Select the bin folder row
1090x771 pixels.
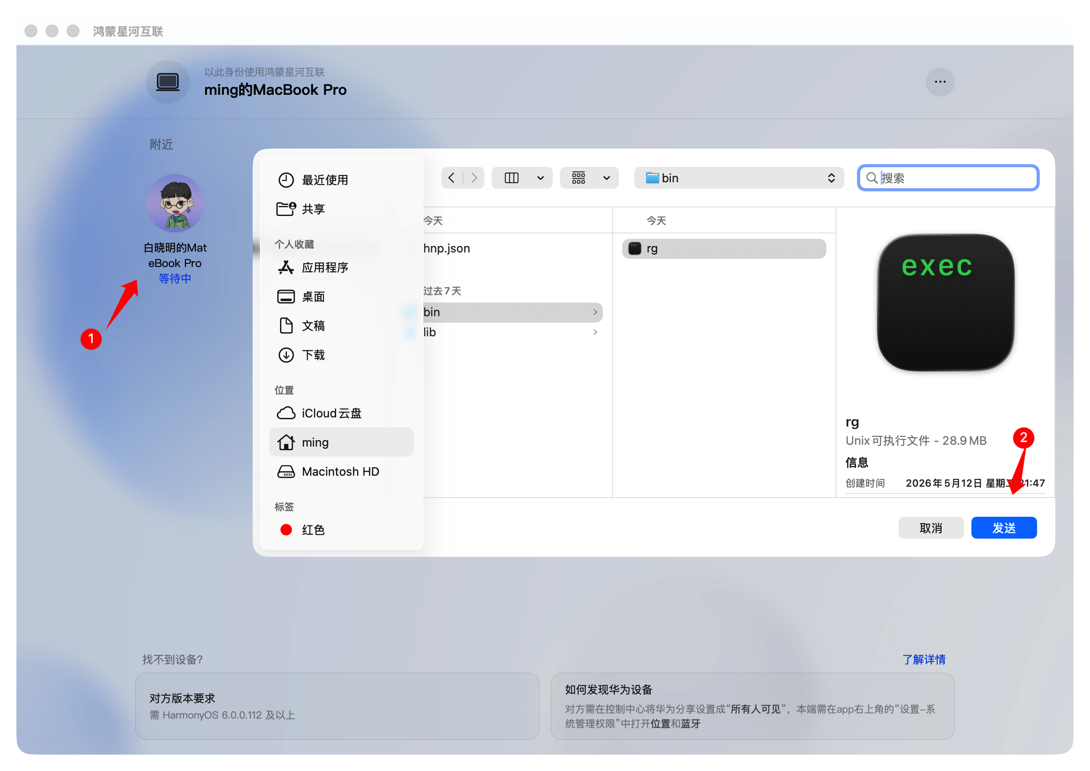[512, 312]
